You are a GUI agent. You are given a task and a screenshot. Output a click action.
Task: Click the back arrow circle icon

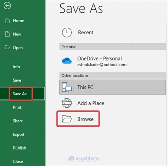point(7,6)
